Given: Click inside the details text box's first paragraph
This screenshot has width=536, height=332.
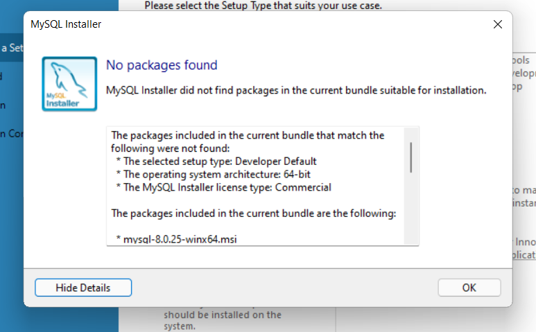Looking at the screenshot, I should [248, 142].
